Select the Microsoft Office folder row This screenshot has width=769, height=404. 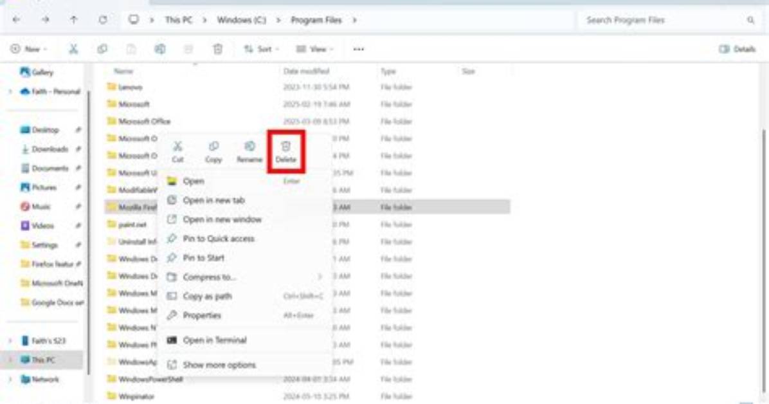pos(307,121)
